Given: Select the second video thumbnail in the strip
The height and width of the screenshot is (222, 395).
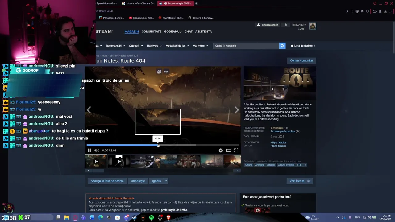Looking at the screenshot, I should tap(119, 162).
